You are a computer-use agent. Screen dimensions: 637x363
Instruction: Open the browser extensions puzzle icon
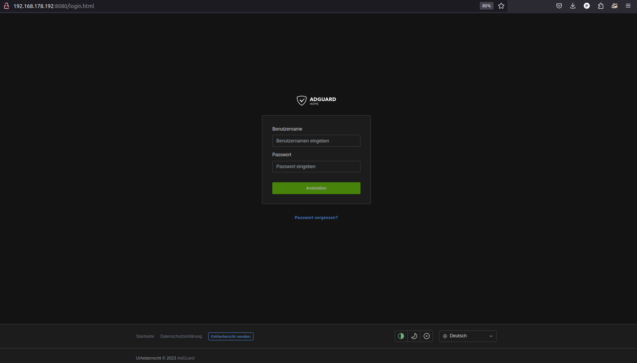(x=601, y=6)
